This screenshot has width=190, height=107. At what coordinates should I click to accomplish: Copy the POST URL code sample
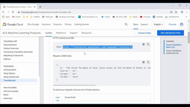pyautogui.click(x=148, y=44)
